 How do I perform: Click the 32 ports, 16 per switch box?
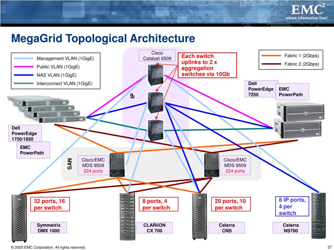(x=50, y=204)
